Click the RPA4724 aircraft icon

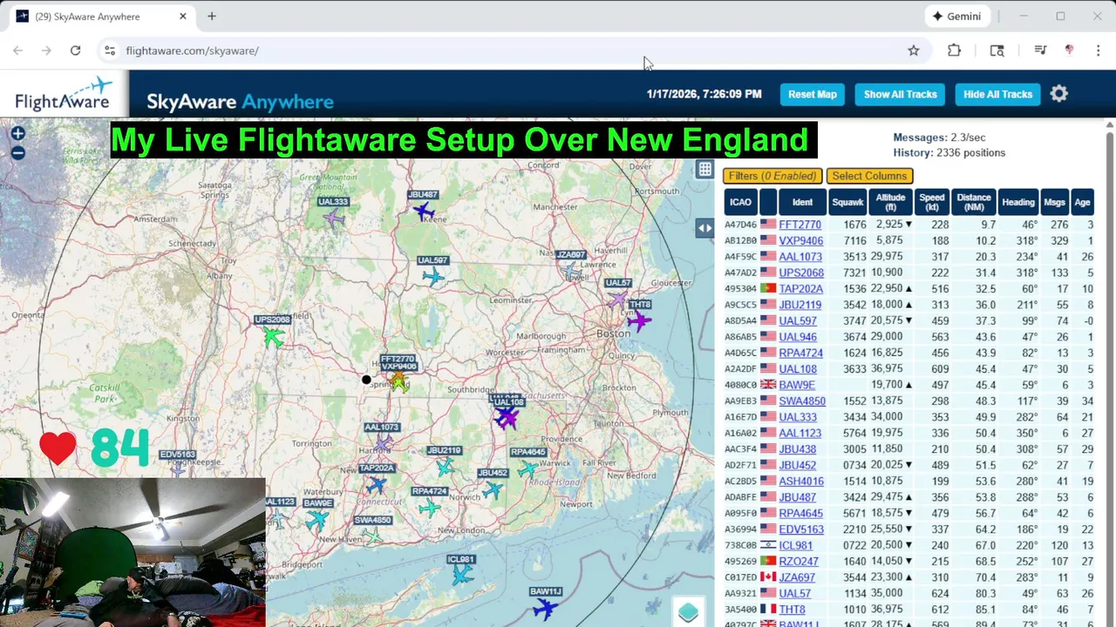pos(429,508)
